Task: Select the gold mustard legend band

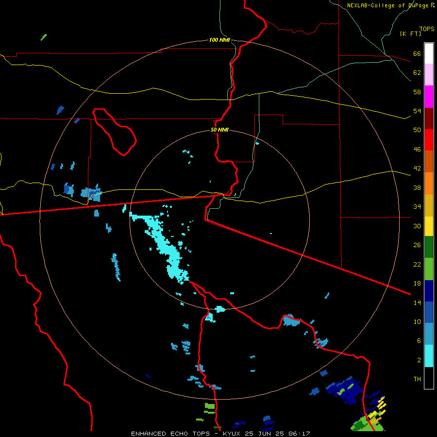Action: point(429,205)
